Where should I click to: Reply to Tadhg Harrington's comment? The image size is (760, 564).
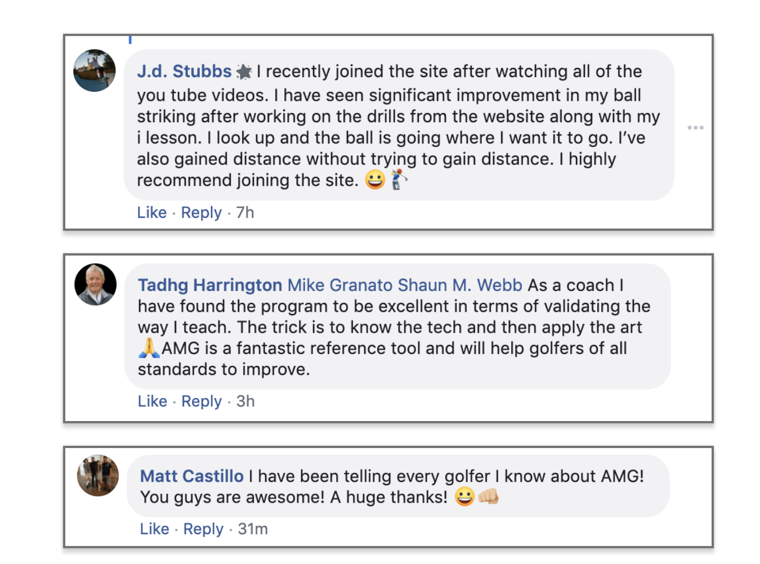coord(202,401)
